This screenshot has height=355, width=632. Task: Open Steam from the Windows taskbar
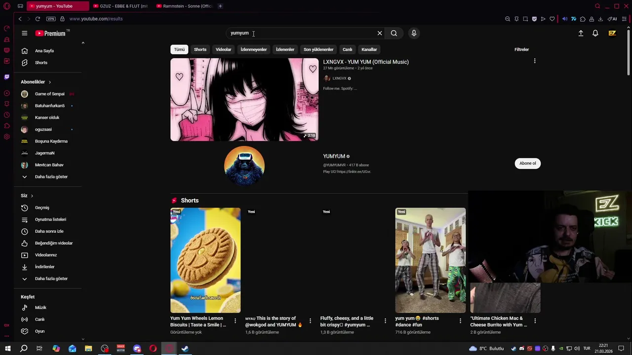pyautogui.click(x=185, y=349)
